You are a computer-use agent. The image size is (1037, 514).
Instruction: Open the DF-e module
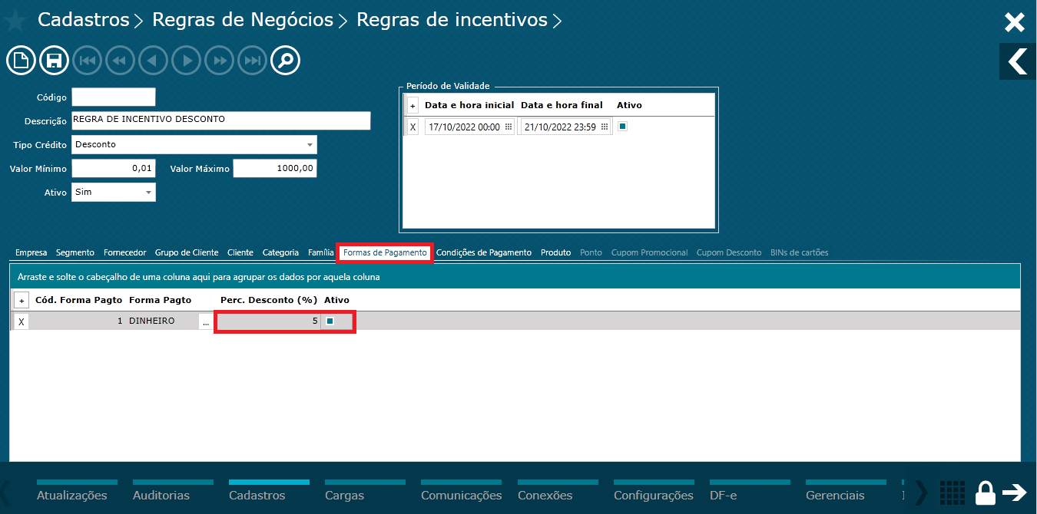point(723,496)
